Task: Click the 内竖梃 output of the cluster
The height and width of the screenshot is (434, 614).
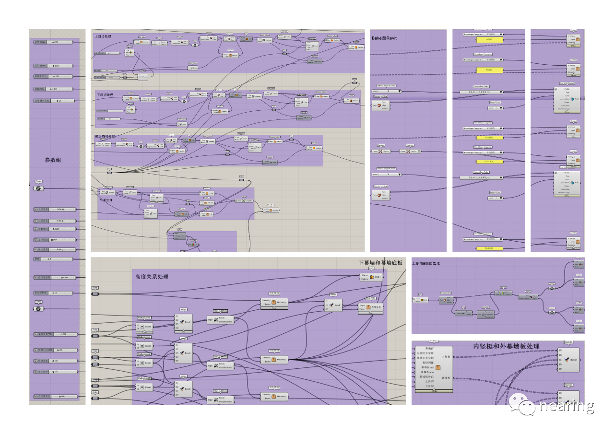Action: tap(446, 357)
